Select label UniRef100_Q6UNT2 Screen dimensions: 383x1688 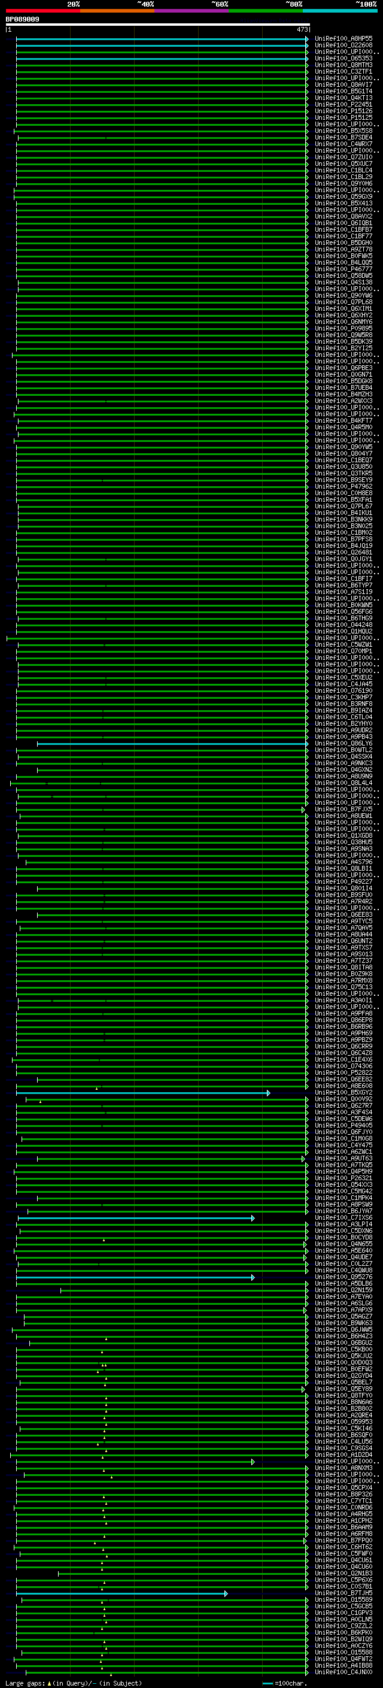click(x=344, y=941)
